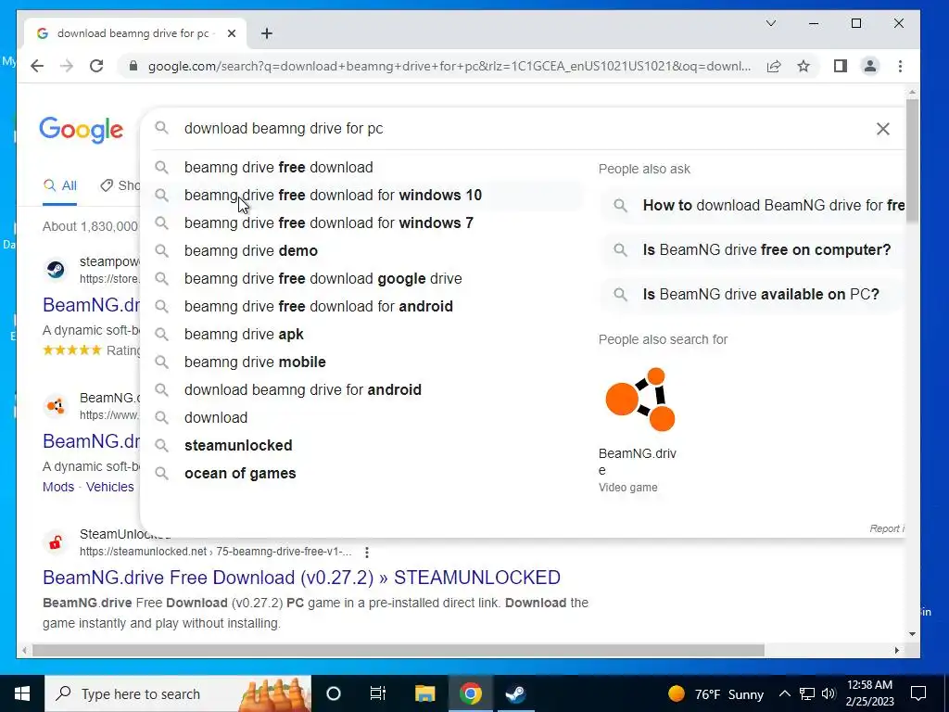
Task: Open the notification center icon
Action: [x=918, y=693]
